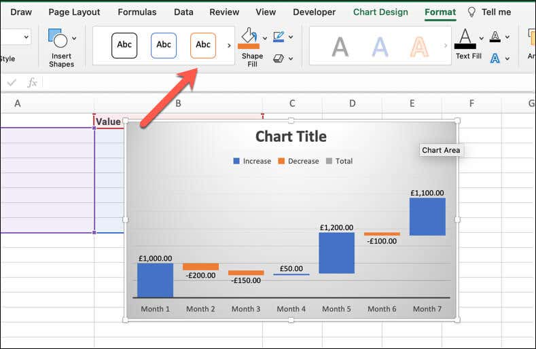Click the Decrease legend entry
536x349 pixels.
(298, 161)
